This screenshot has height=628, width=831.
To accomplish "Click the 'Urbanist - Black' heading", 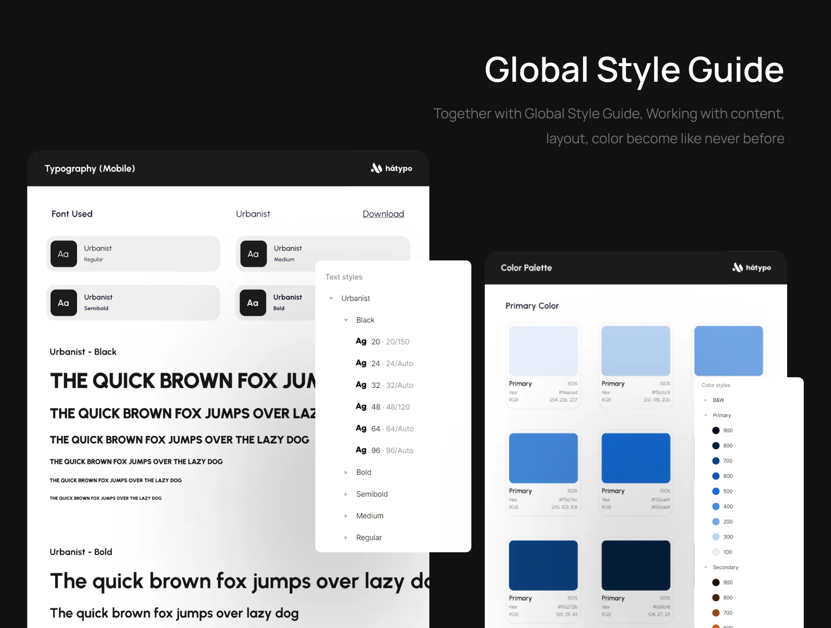I will [x=83, y=352].
